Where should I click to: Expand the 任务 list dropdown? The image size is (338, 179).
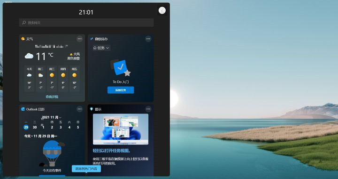[101, 48]
